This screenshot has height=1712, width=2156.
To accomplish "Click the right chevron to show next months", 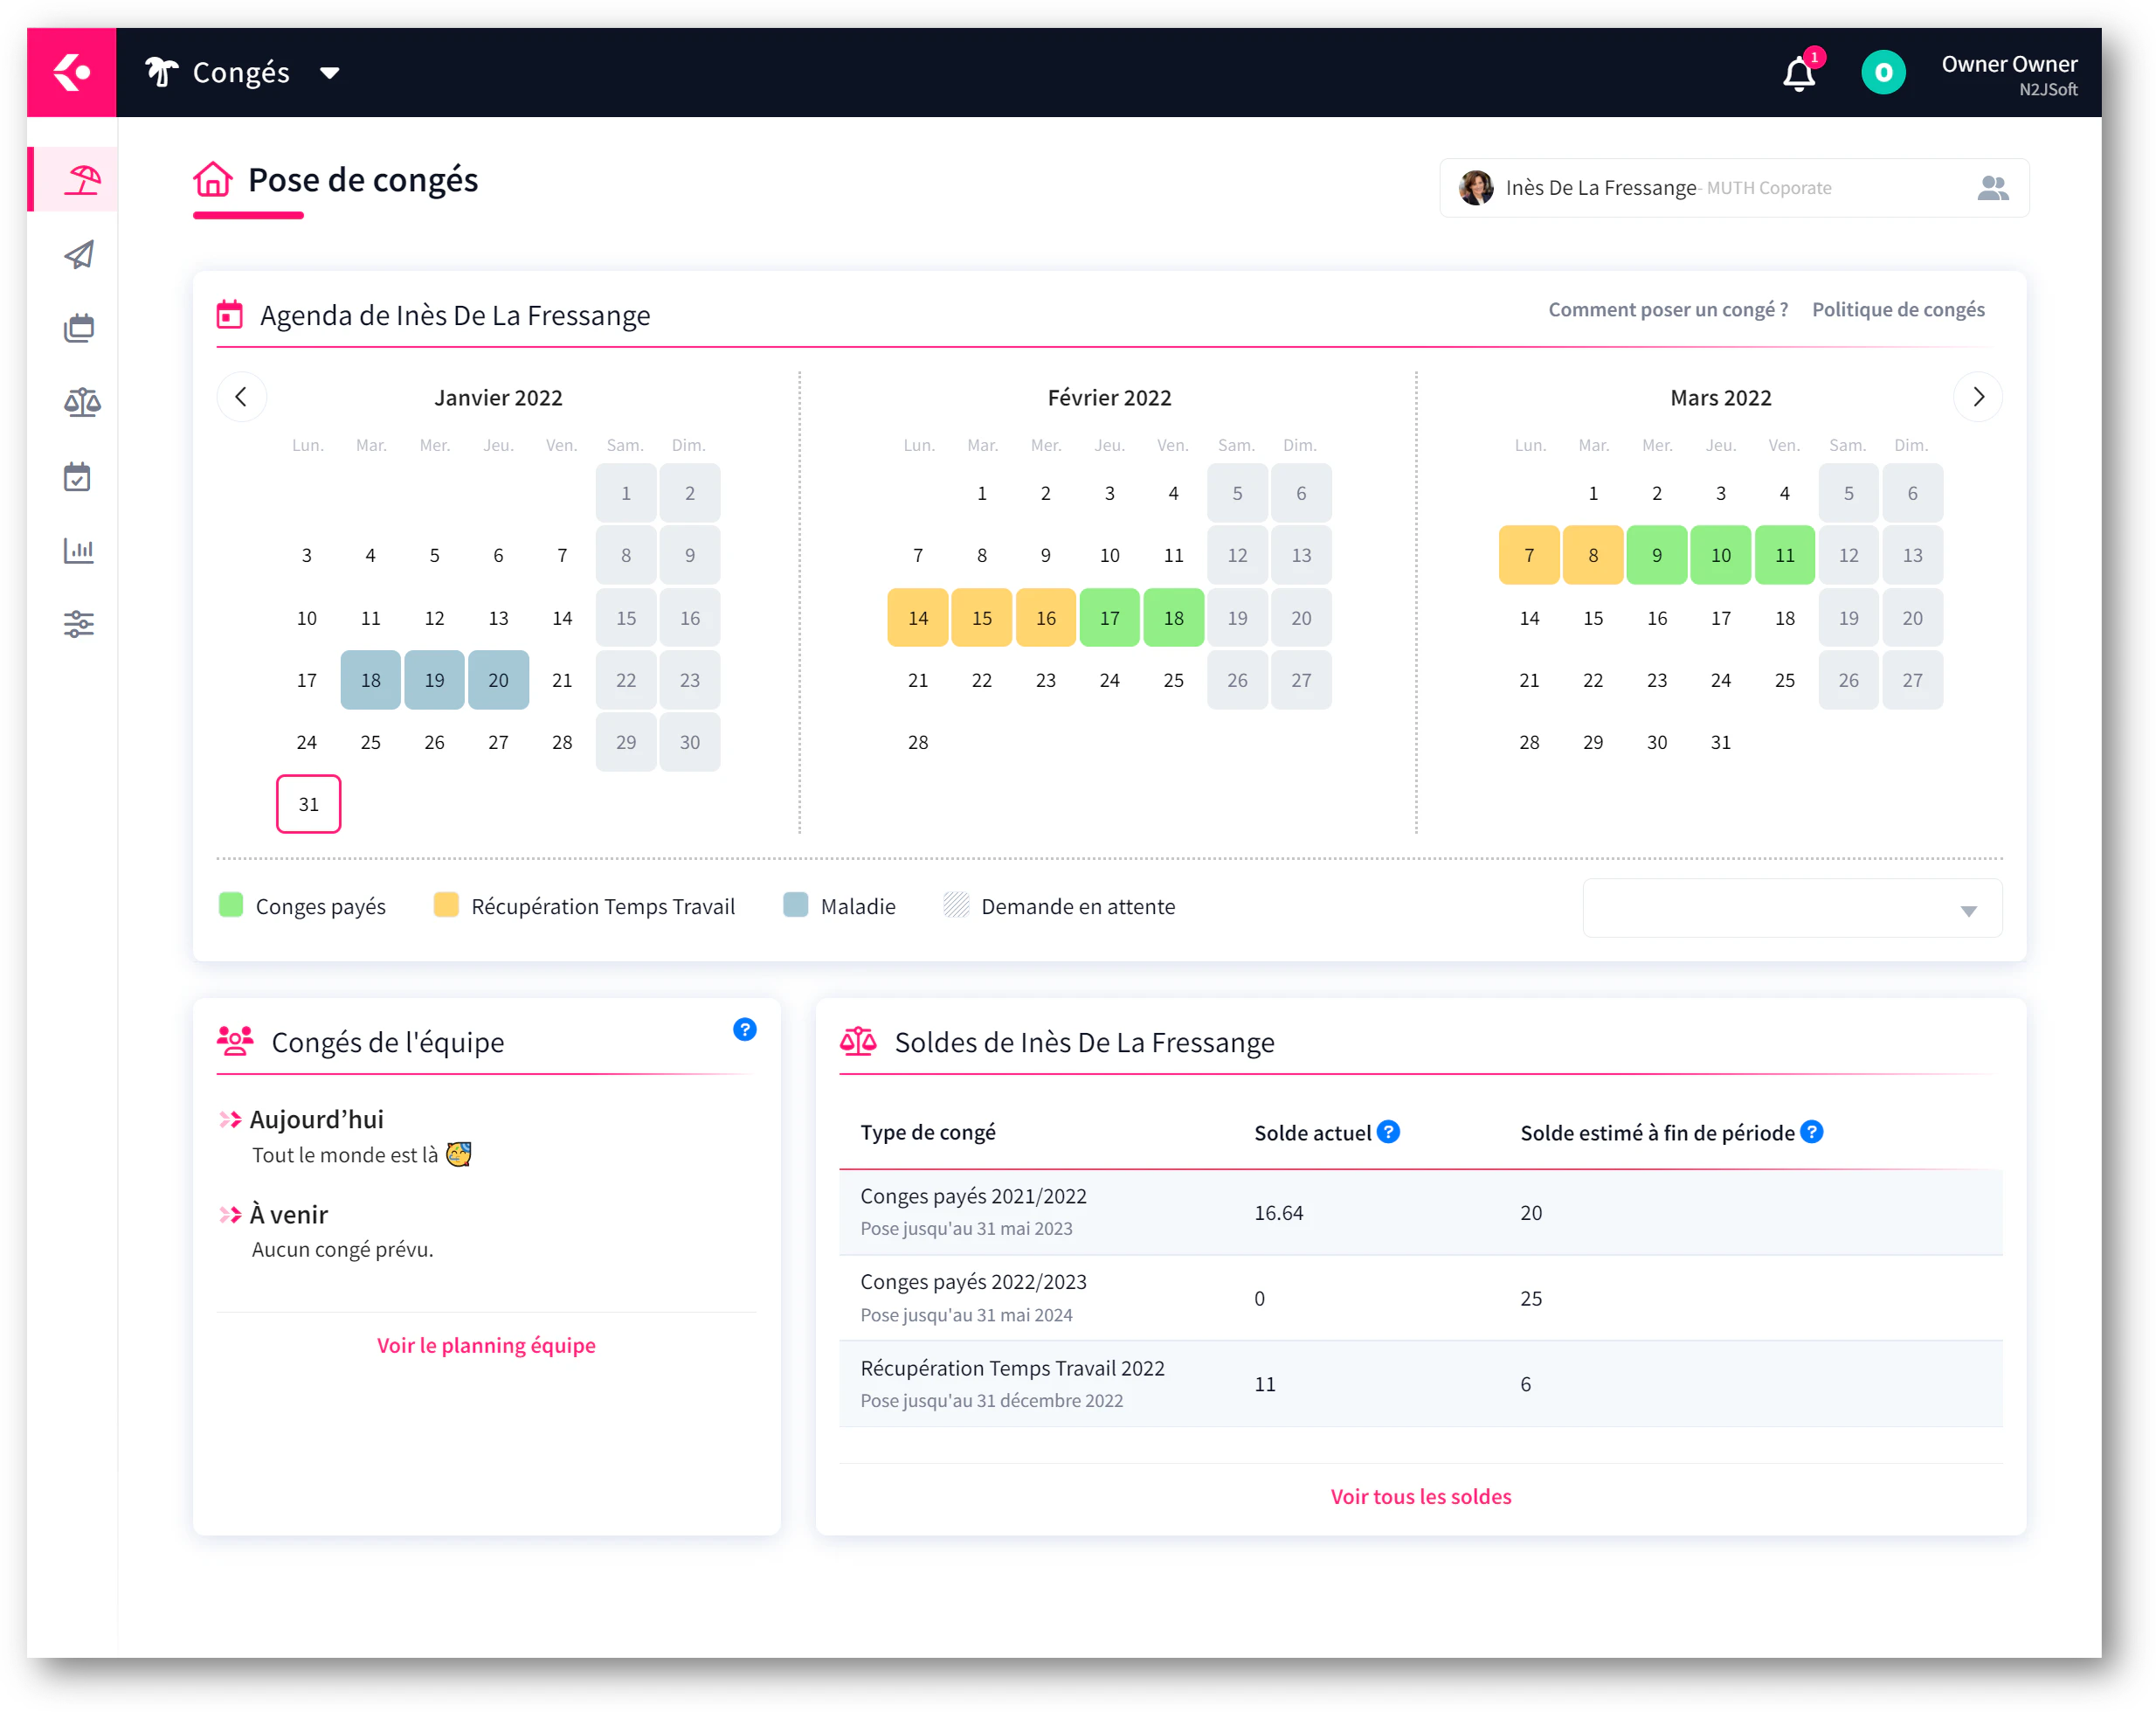I will pyautogui.click(x=1978, y=396).
